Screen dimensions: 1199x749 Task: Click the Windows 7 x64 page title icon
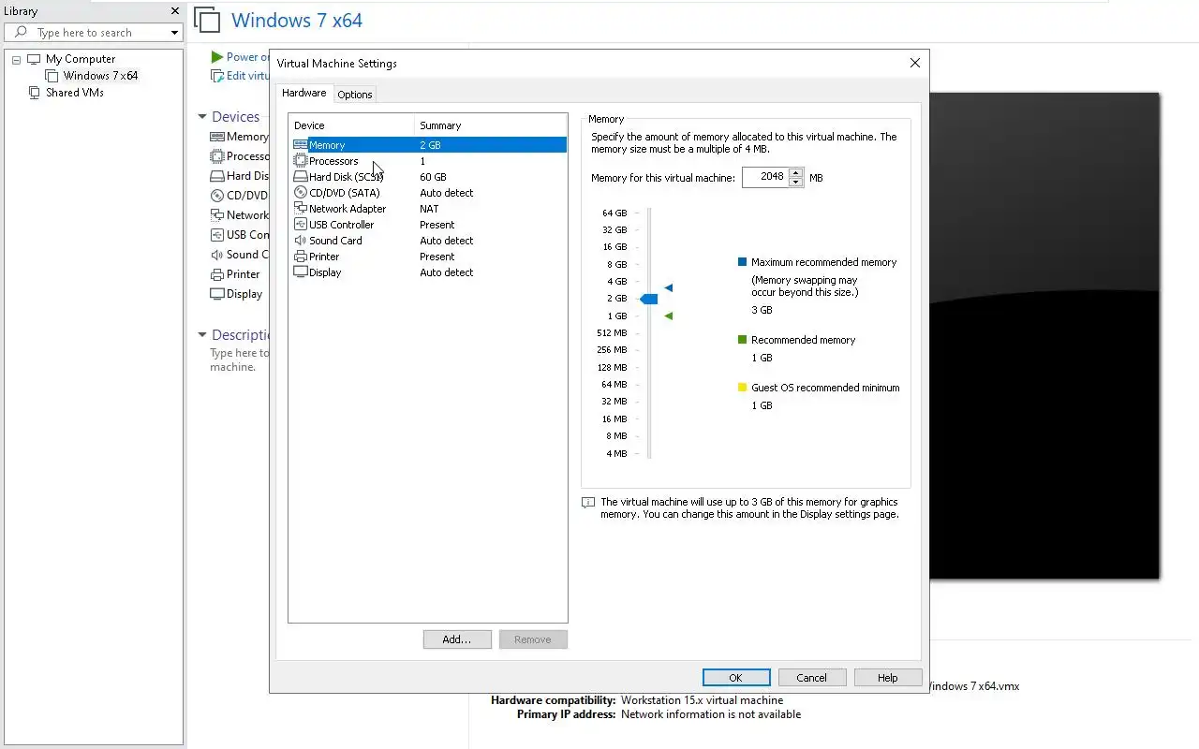(207, 21)
